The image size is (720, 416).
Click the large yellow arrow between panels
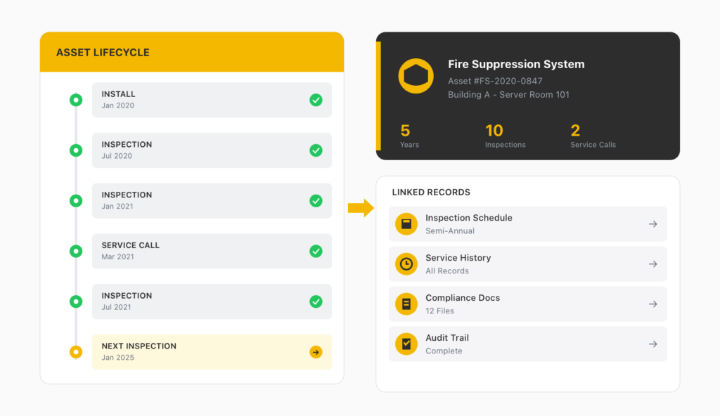361,208
